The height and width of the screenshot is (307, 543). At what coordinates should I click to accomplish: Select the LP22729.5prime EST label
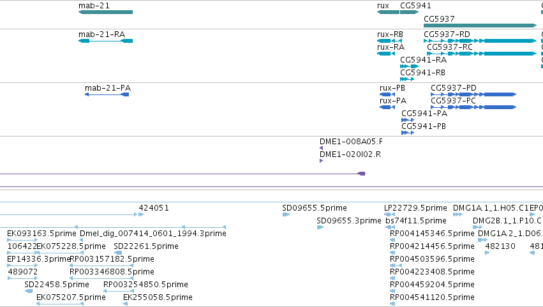pos(415,208)
